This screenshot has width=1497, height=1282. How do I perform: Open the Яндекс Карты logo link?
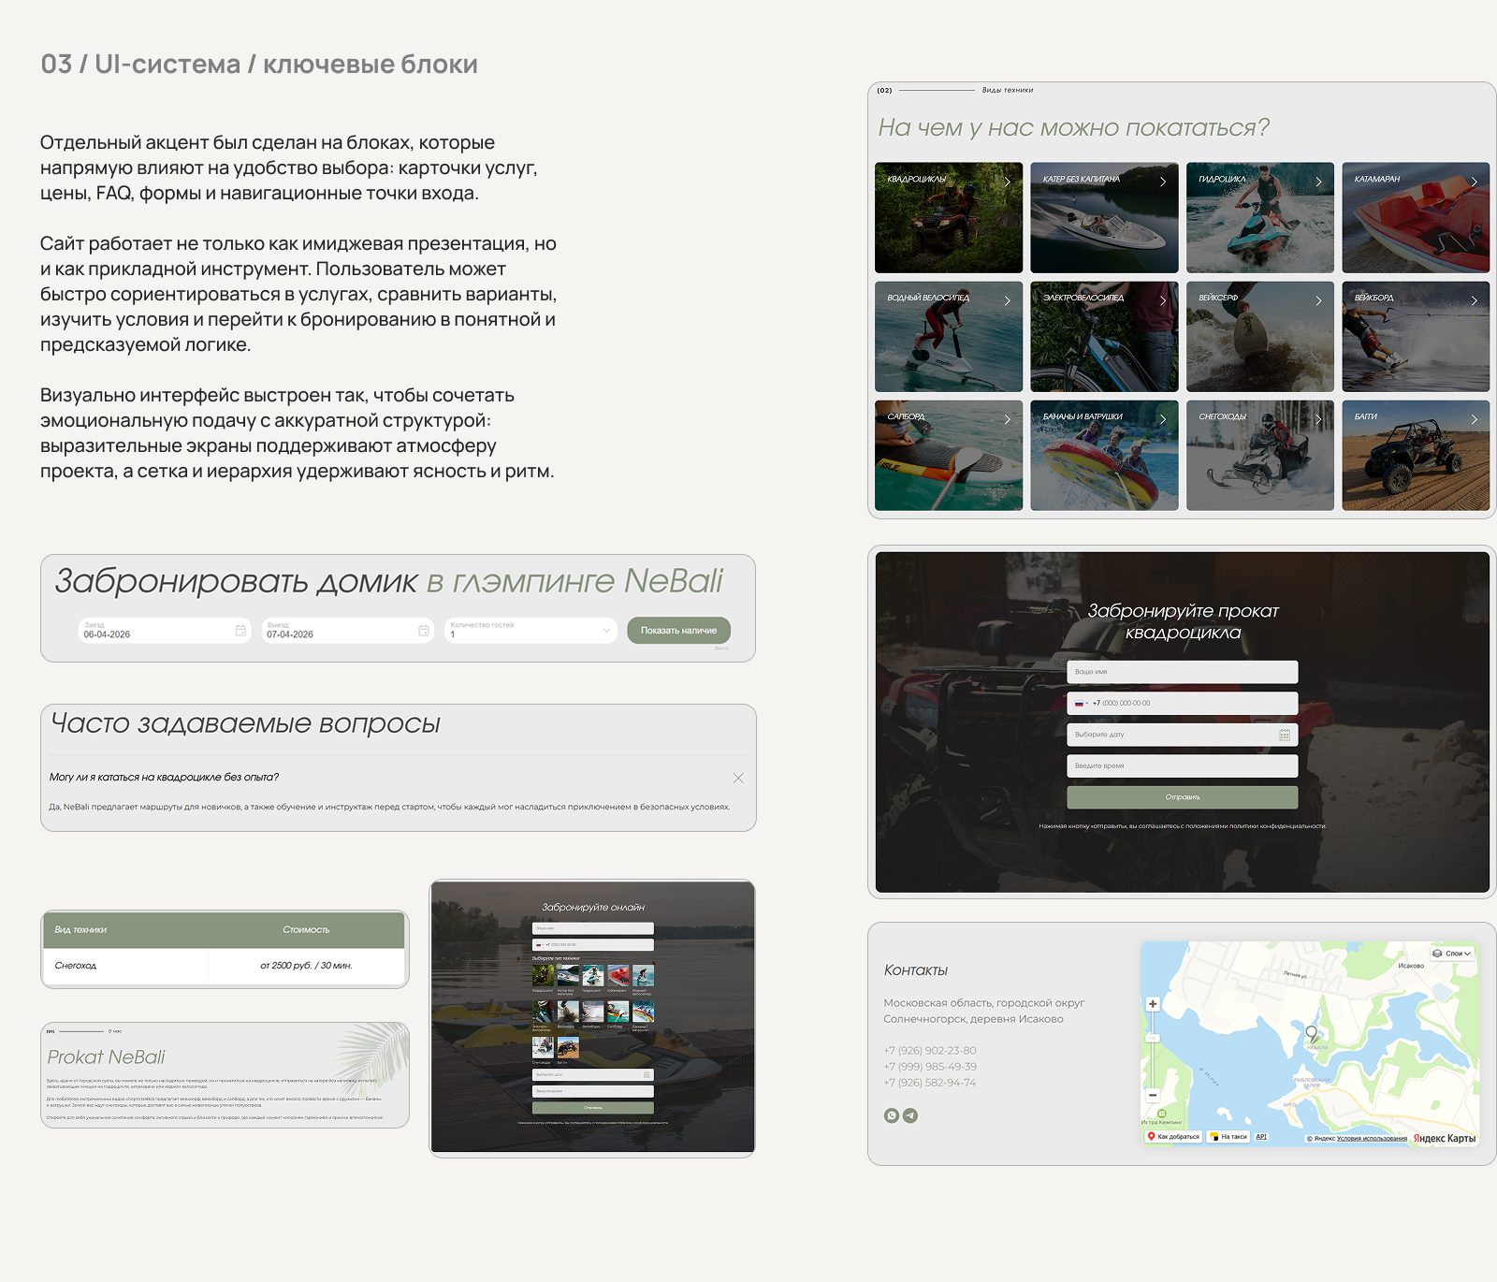click(x=1445, y=1139)
